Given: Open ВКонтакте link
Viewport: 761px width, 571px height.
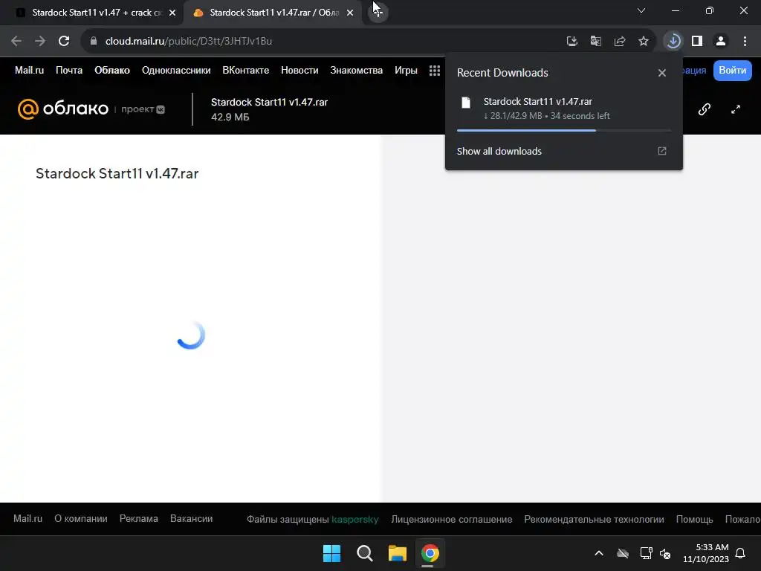Looking at the screenshot, I should pos(245,71).
